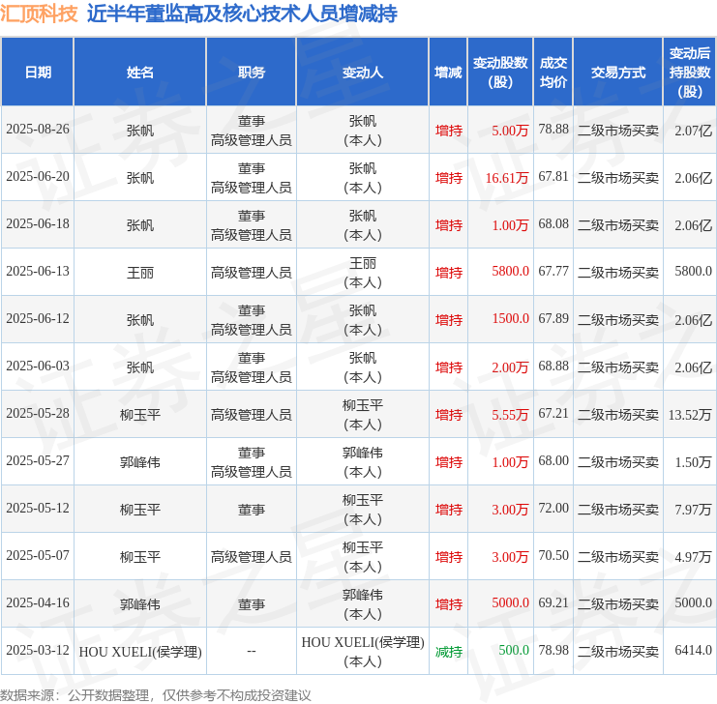Click the 增减 column header
Image resolution: width=717 pixels, height=704 pixels.
pyautogui.click(x=448, y=73)
